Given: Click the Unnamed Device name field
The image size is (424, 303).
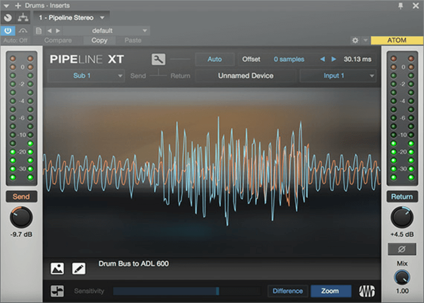Looking at the screenshot, I should coord(246,75).
